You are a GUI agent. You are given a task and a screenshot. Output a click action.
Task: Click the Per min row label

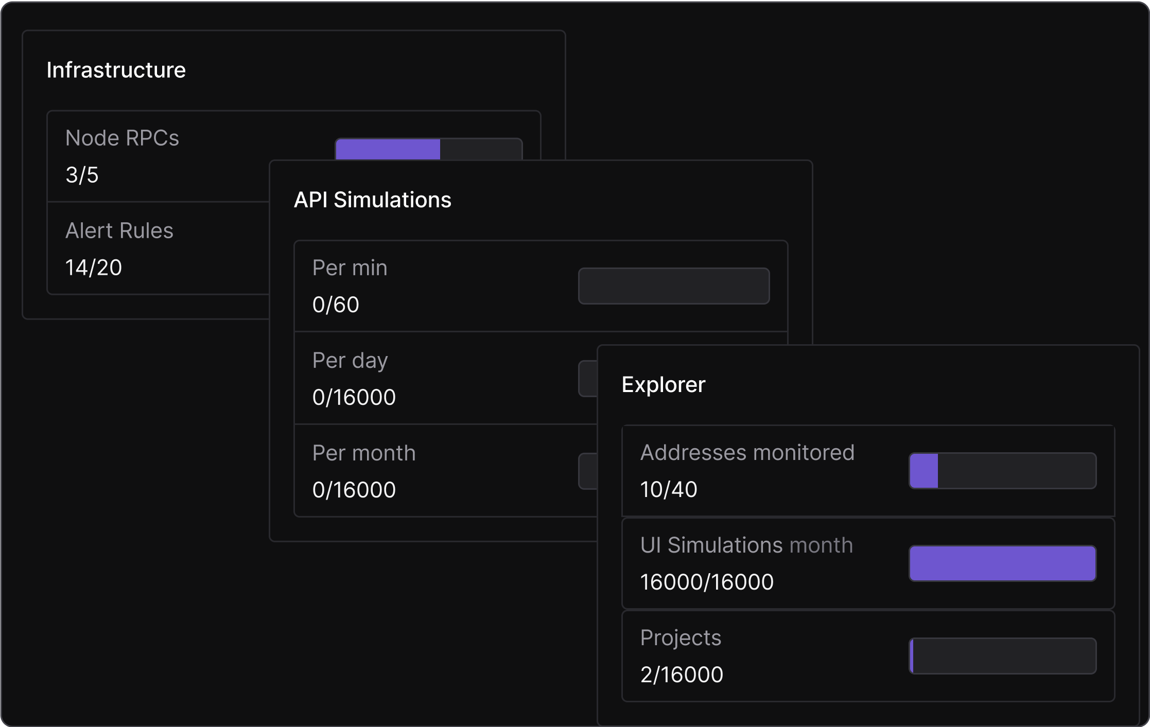point(350,268)
